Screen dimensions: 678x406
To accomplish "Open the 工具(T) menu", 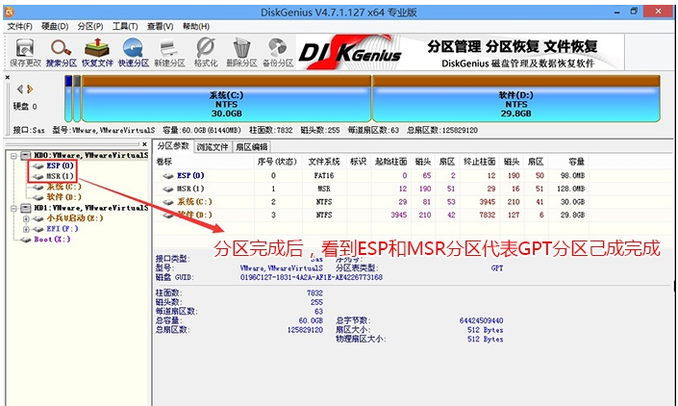I will tap(125, 26).
